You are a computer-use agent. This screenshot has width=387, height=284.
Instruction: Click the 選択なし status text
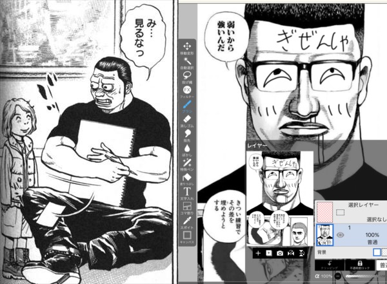pyautogui.click(x=377, y=219)
